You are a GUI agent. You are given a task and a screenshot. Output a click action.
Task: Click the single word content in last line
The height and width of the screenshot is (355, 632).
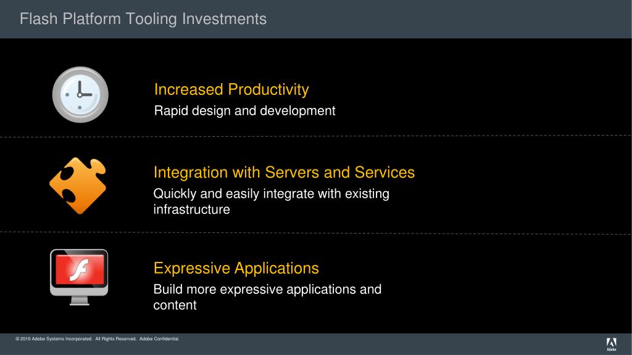[175, 305]
